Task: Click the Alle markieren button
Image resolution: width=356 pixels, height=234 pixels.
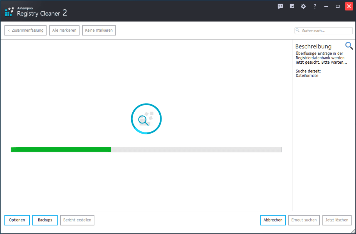Action: (x=64, y=30)
